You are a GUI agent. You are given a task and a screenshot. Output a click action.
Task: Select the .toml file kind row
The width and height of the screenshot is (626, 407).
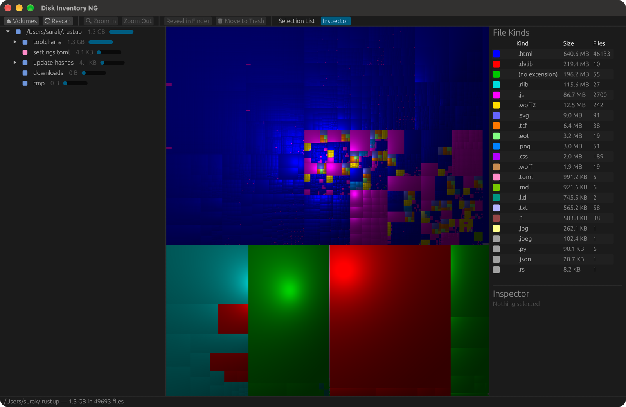point(553,177)
